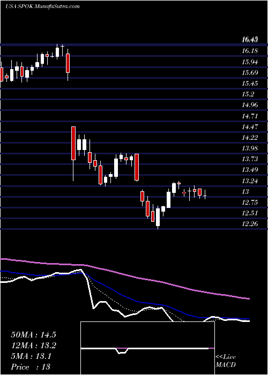Select the 12.51 price axis label

pos(250,213)
